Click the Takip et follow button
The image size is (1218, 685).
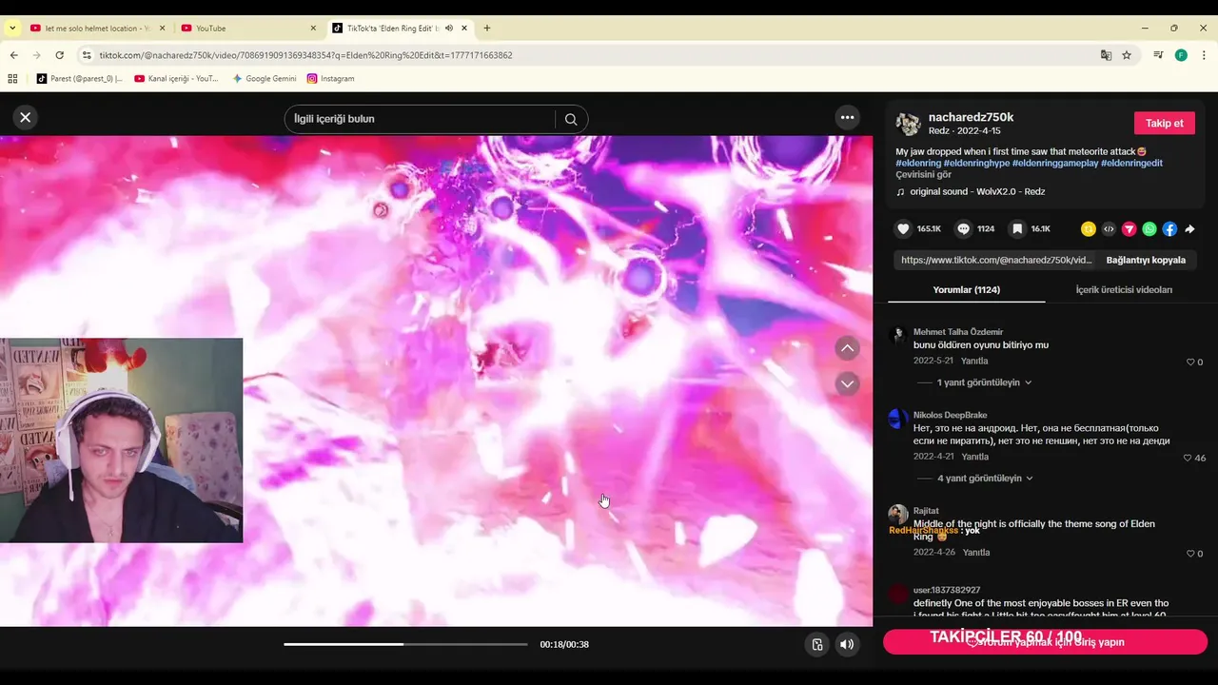coord(1164,123)
